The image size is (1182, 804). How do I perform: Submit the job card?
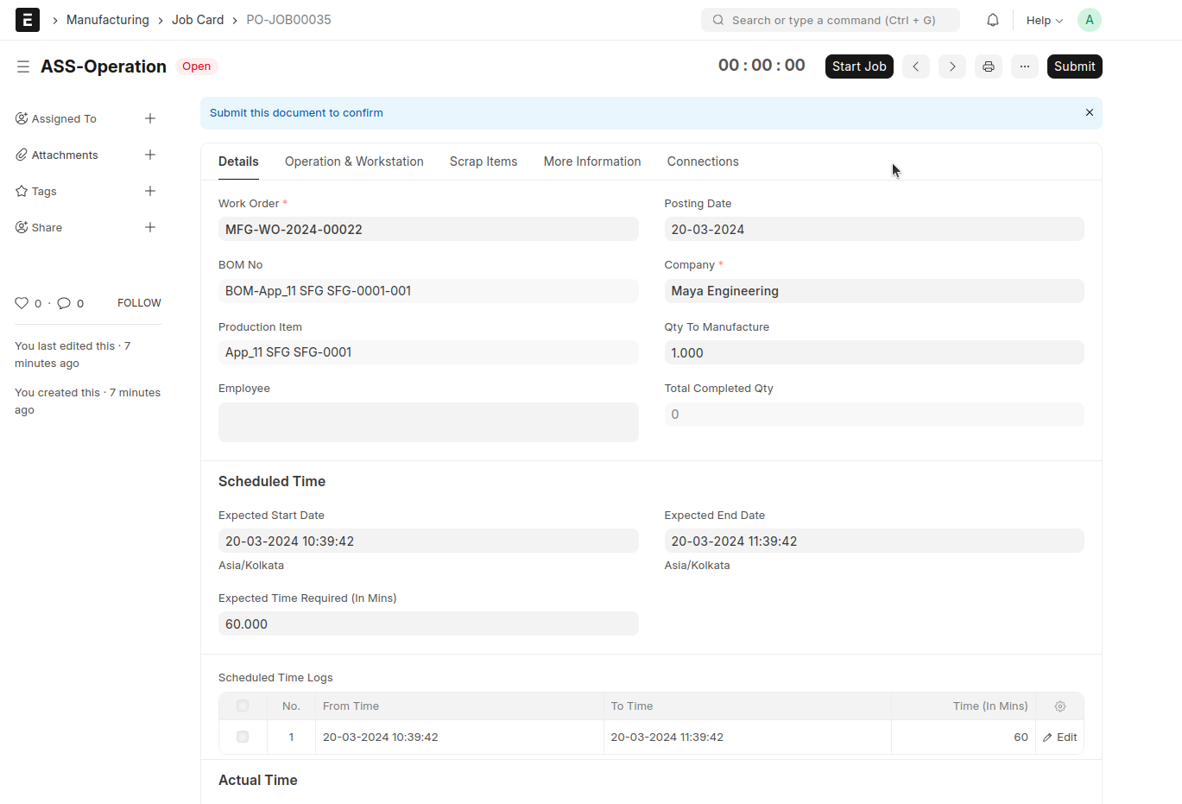(1074, 66)
